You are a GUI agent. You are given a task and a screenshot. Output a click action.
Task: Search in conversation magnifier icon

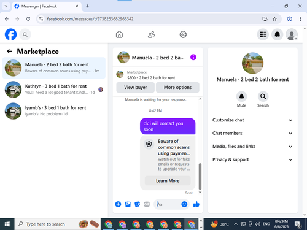[263, 96]
